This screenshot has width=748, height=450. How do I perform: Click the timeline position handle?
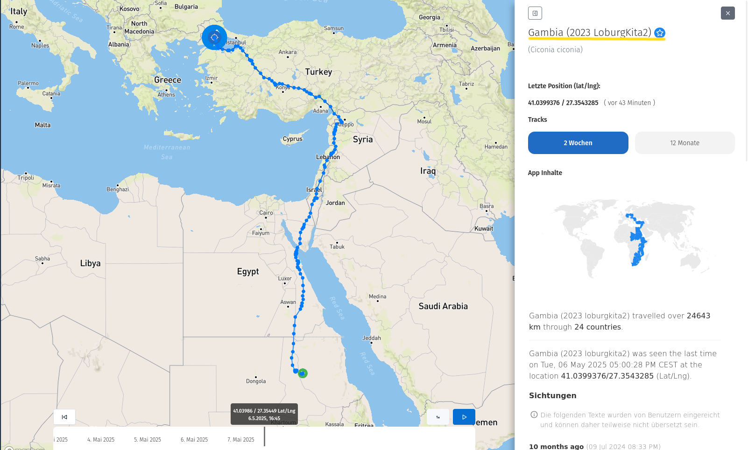[264, 437]
